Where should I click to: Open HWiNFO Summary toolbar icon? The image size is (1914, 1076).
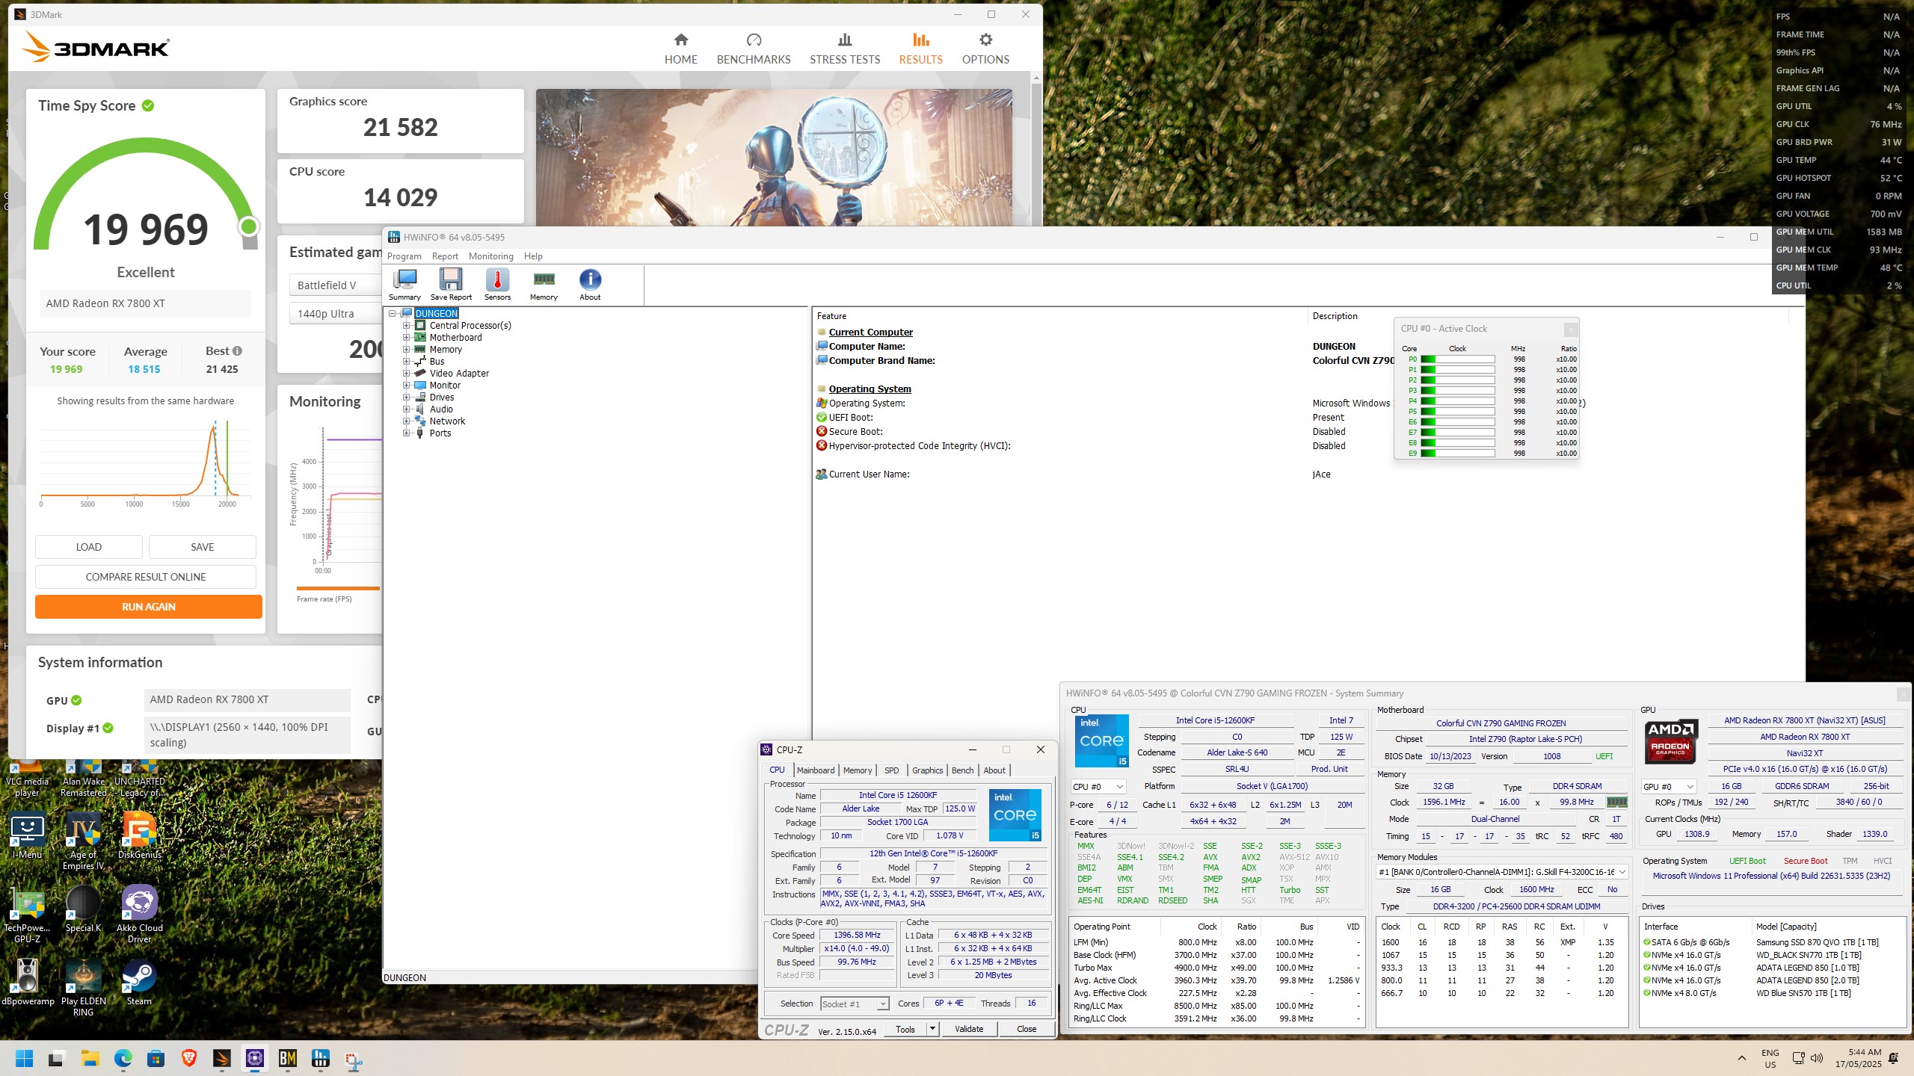point(404,285)
